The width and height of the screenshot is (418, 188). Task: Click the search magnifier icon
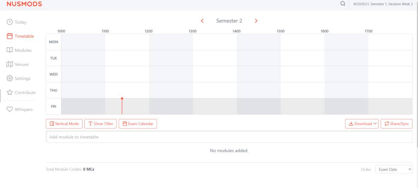click(x=343, y=4)
